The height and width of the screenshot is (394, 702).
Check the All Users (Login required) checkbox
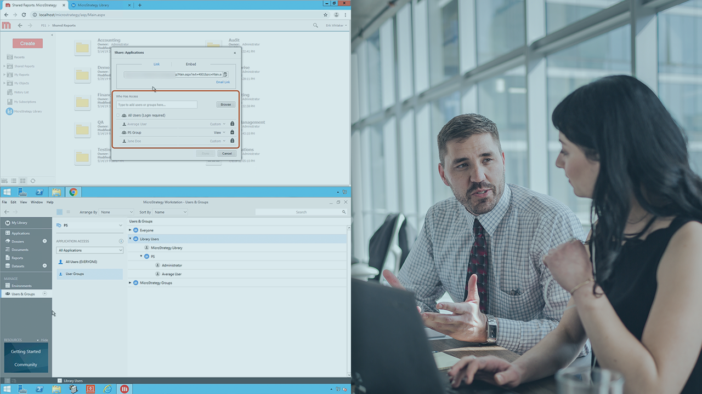pyautogui.click(x=118, y=115)
